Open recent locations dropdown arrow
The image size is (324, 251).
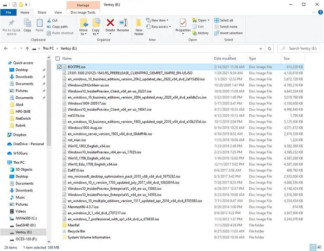21,48
